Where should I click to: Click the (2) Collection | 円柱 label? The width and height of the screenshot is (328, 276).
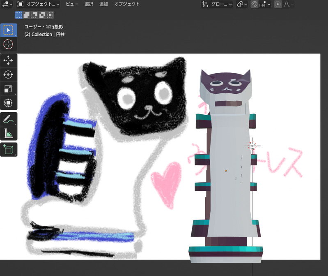point(44,35)
